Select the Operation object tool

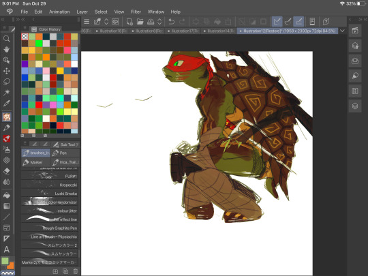(7, 60)
